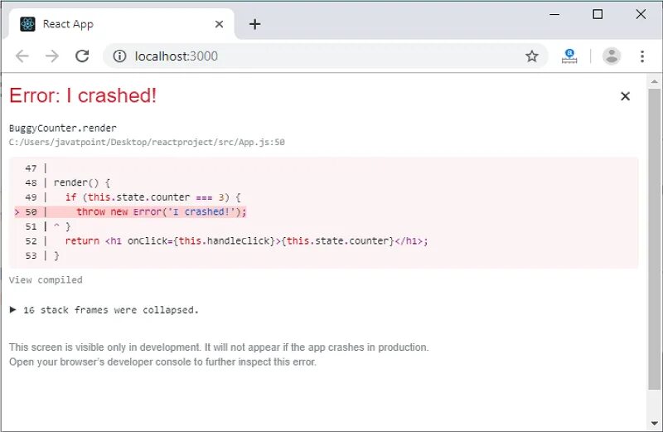
Task: View site information icon
Action: pyautogui.click(x=119, y=56)
